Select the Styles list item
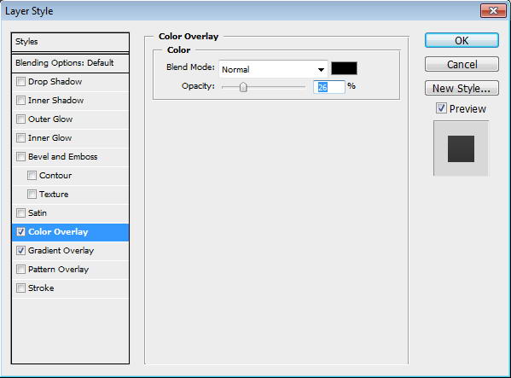 pyautogui.click(x=71, y=42)
